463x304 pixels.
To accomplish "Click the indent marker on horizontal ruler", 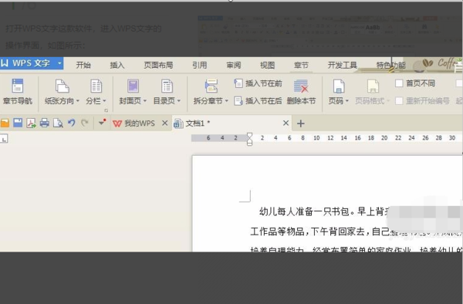I will 249,139.
